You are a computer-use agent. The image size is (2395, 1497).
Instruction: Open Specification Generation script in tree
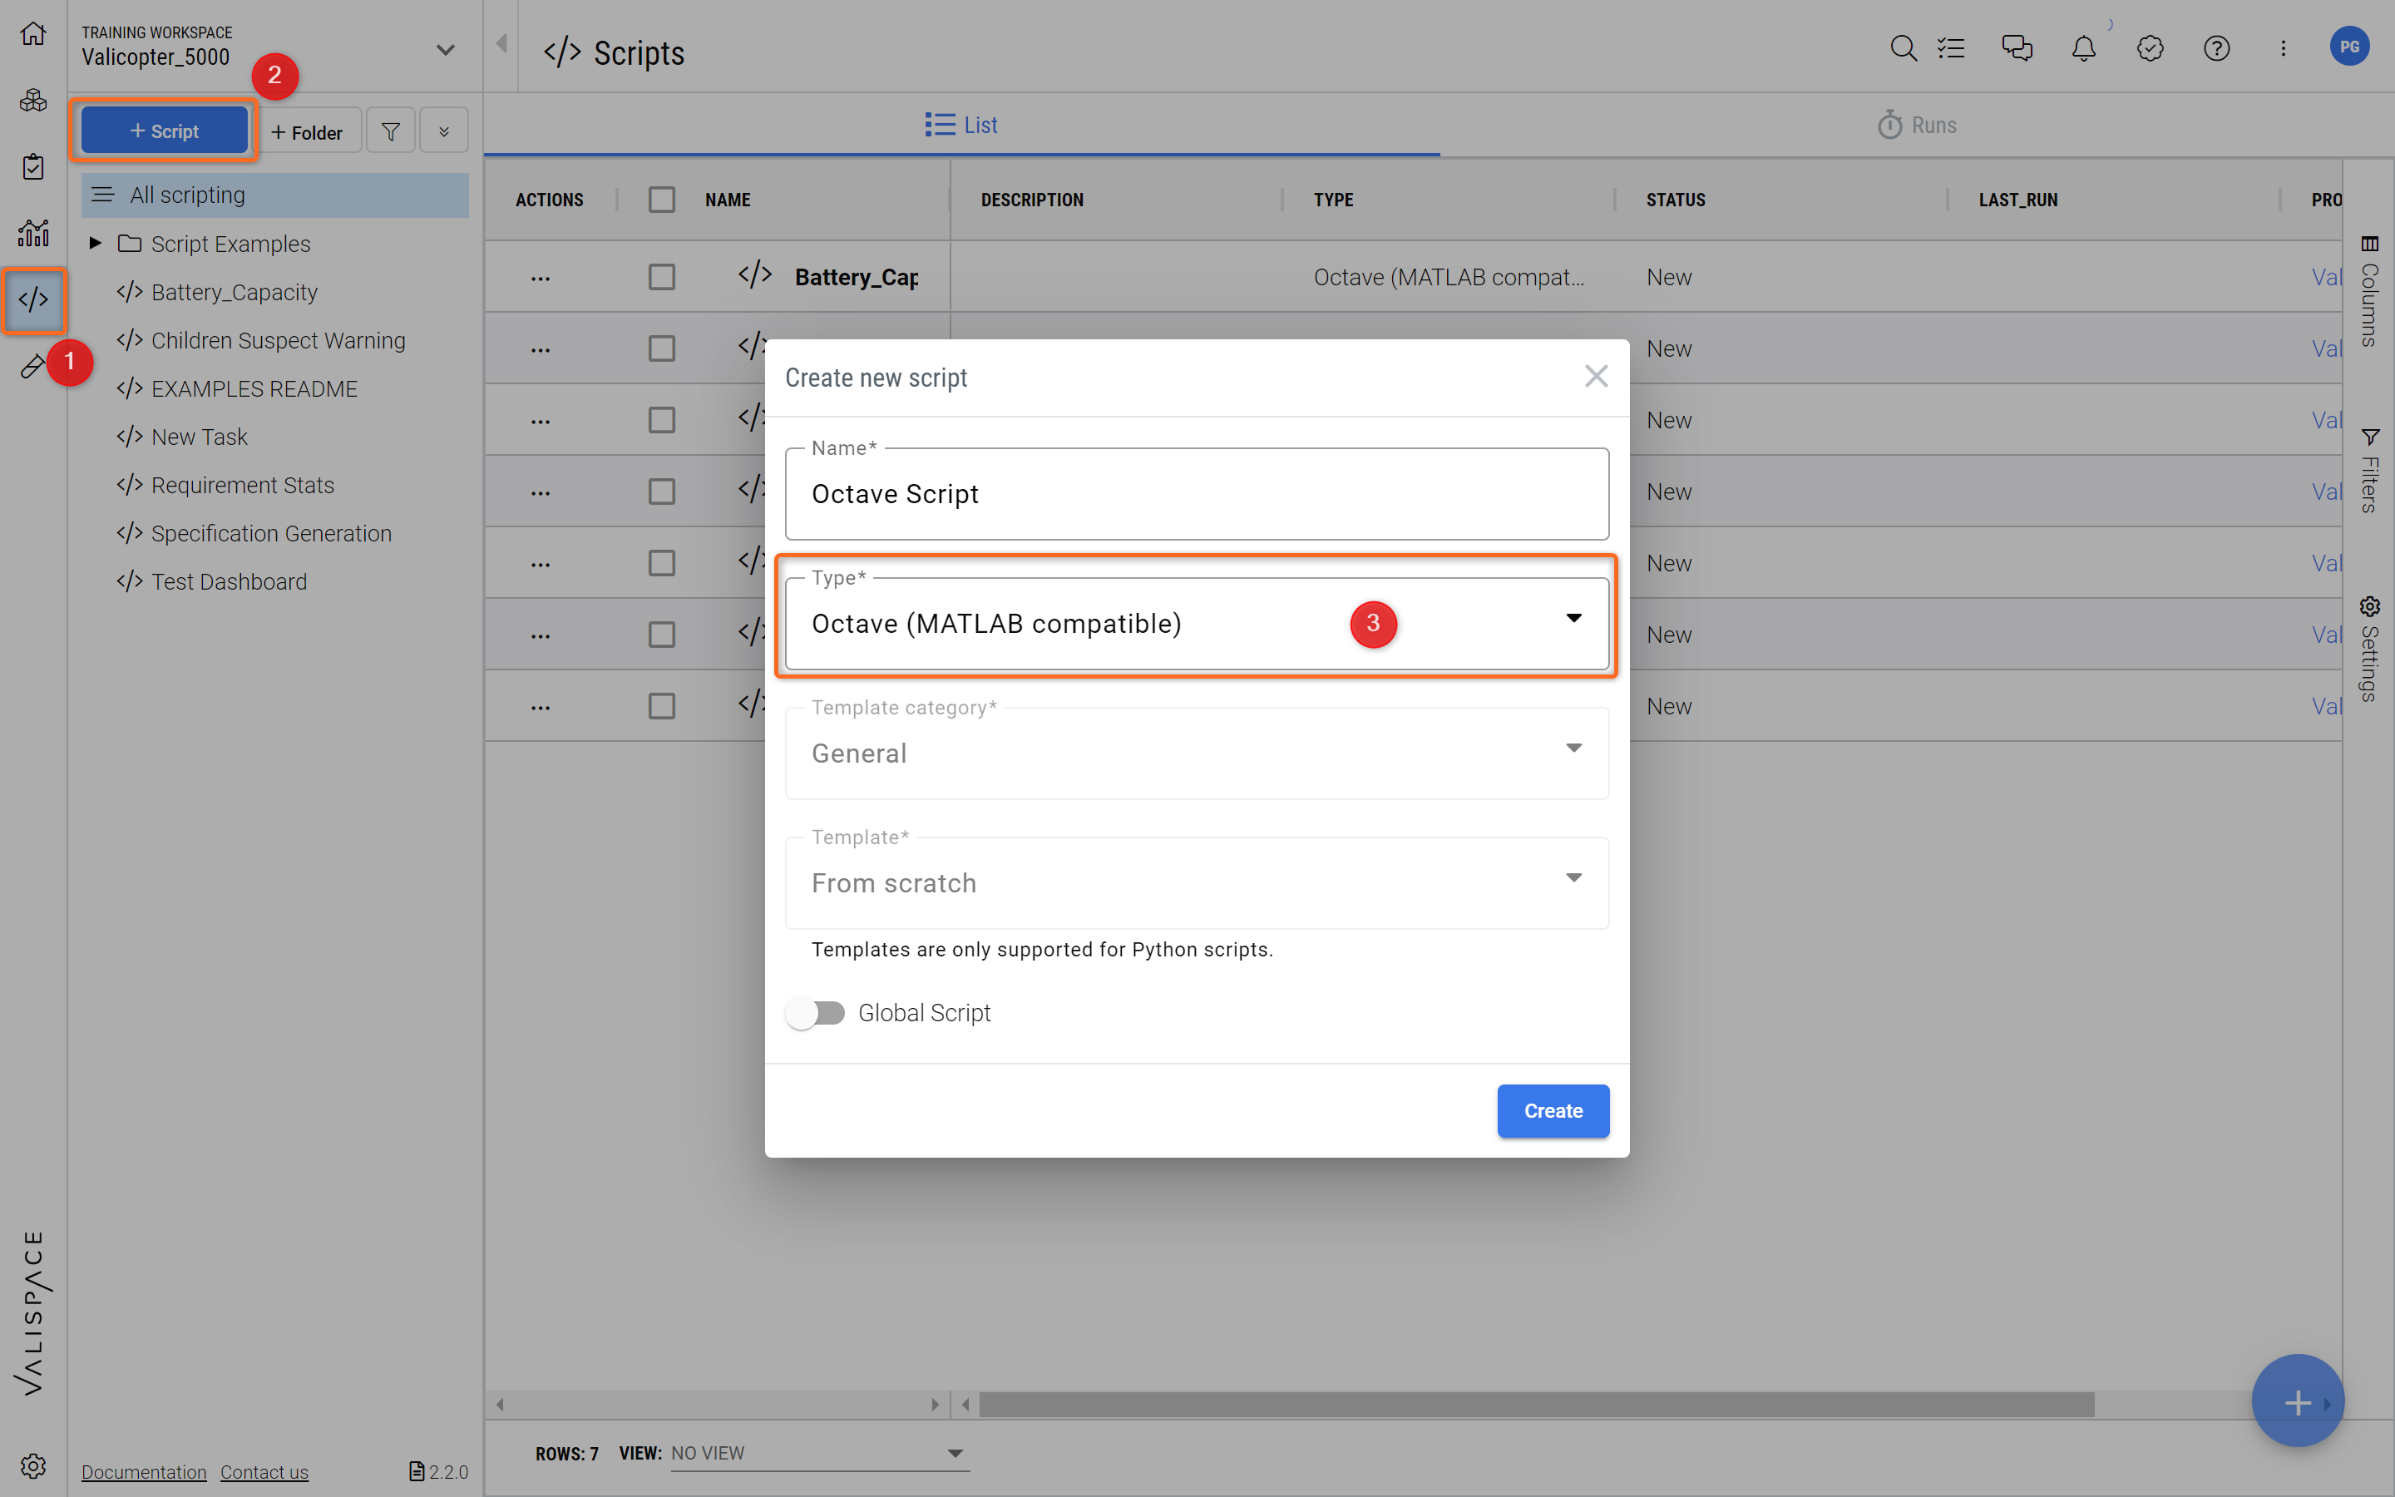(270, 534)
